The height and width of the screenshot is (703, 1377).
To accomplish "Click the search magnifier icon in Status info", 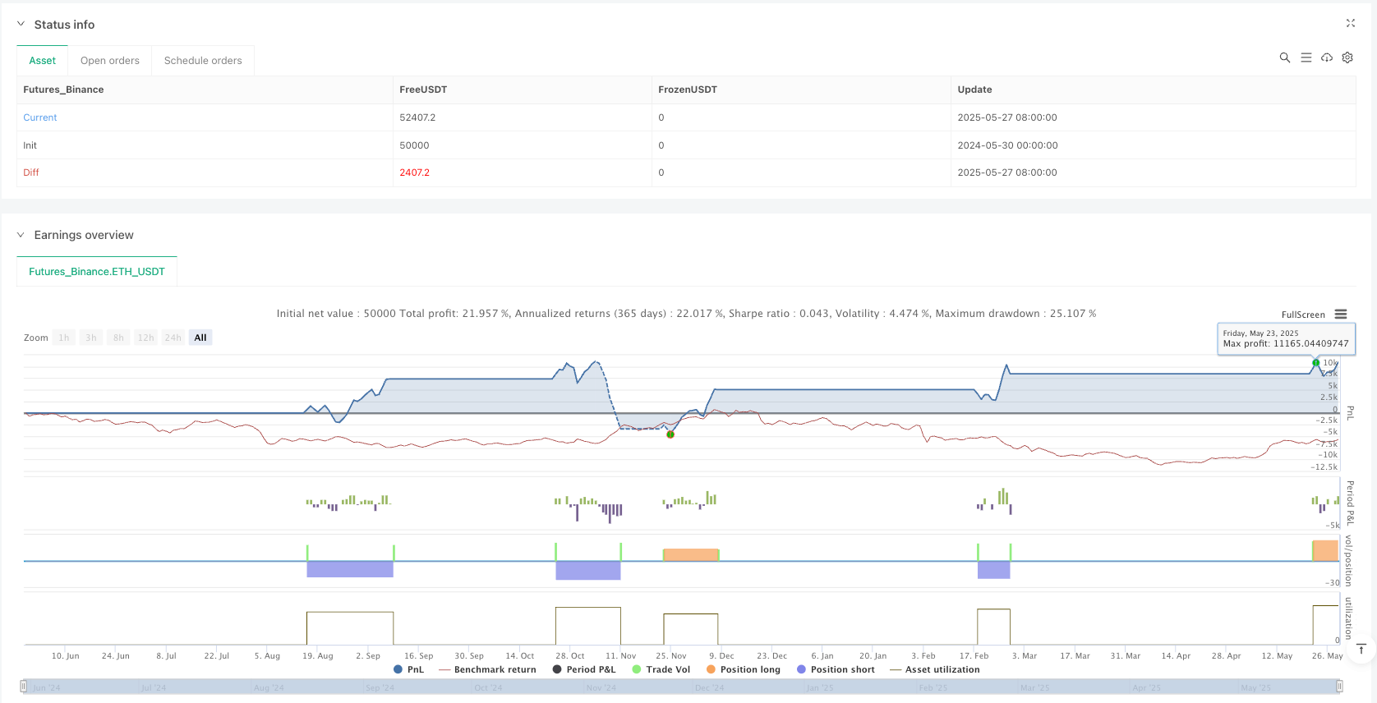I will 1285,57.
